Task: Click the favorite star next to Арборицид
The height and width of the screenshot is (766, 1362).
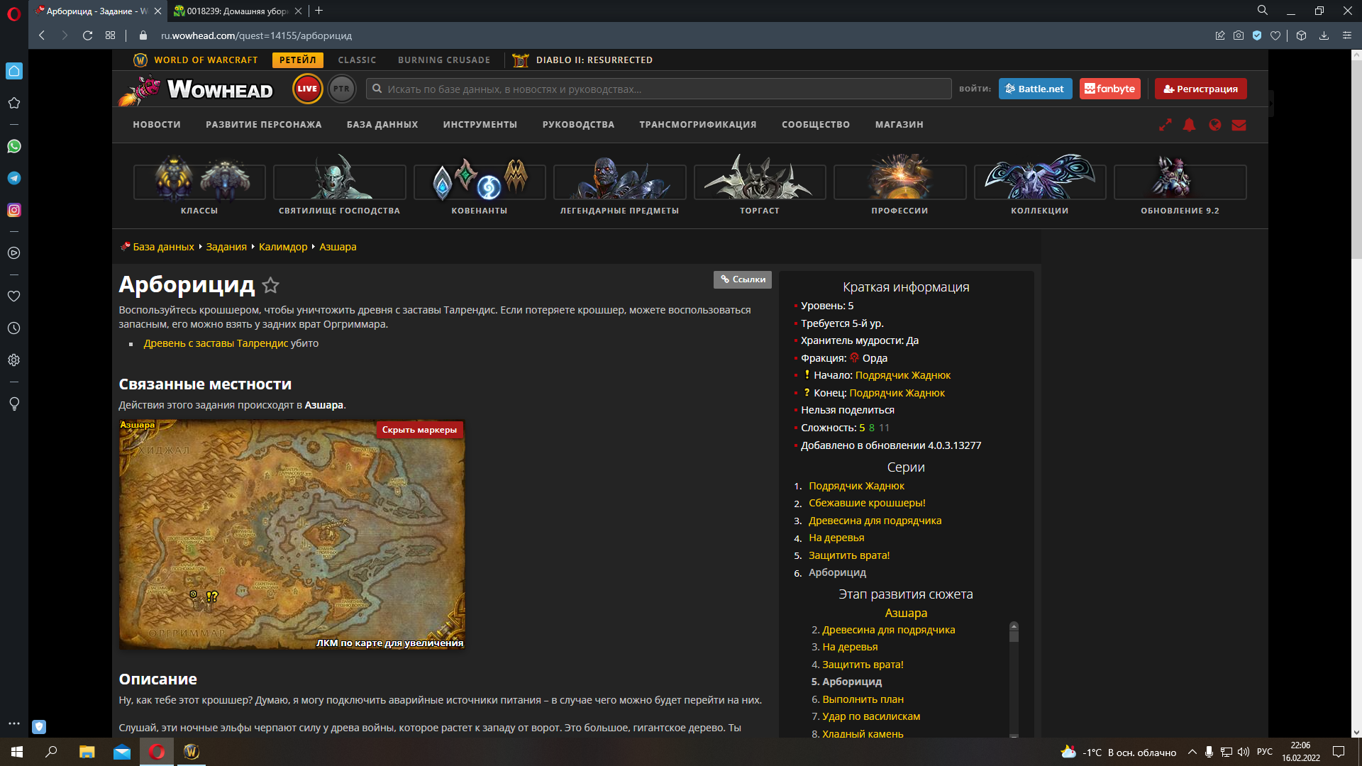Action: [270, 285]
